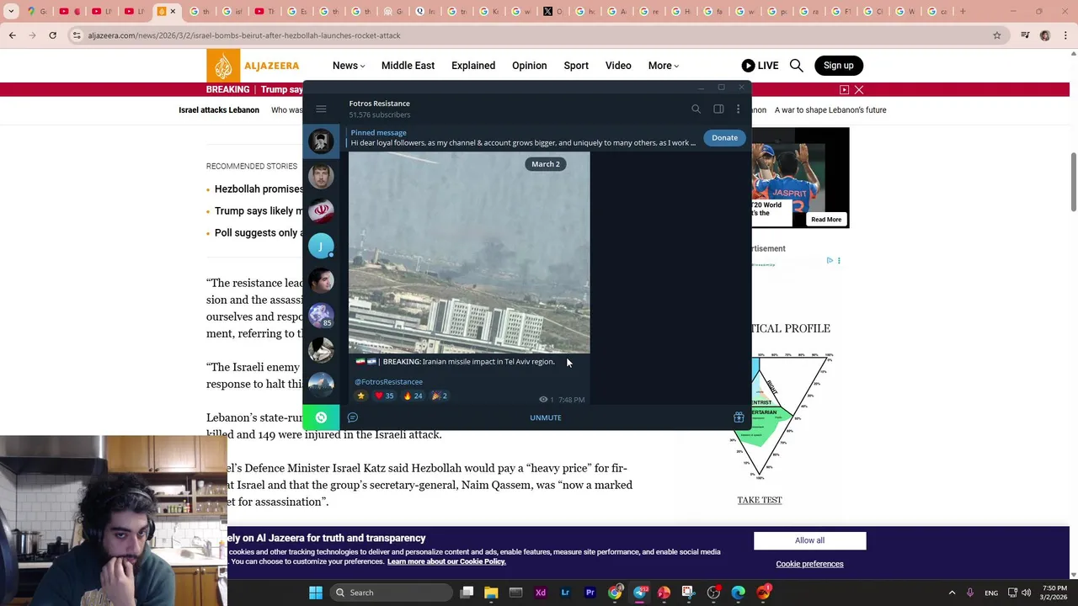Viewport: 1078px width, 606px height.
Task: Open the Windows Start menu
Action: (316, 593)
